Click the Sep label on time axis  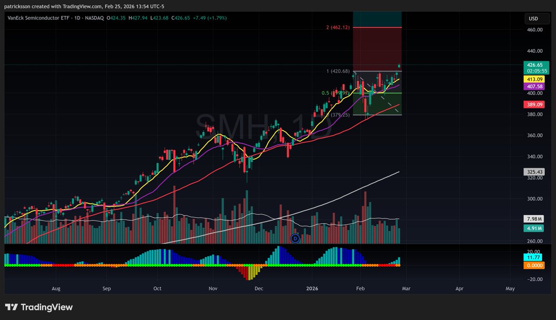click(x=107, y=288)
